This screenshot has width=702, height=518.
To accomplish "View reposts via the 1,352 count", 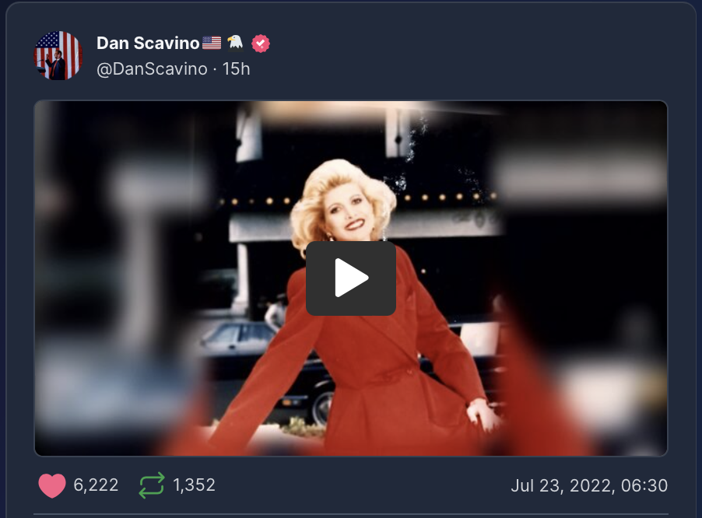I will [195, 485].
